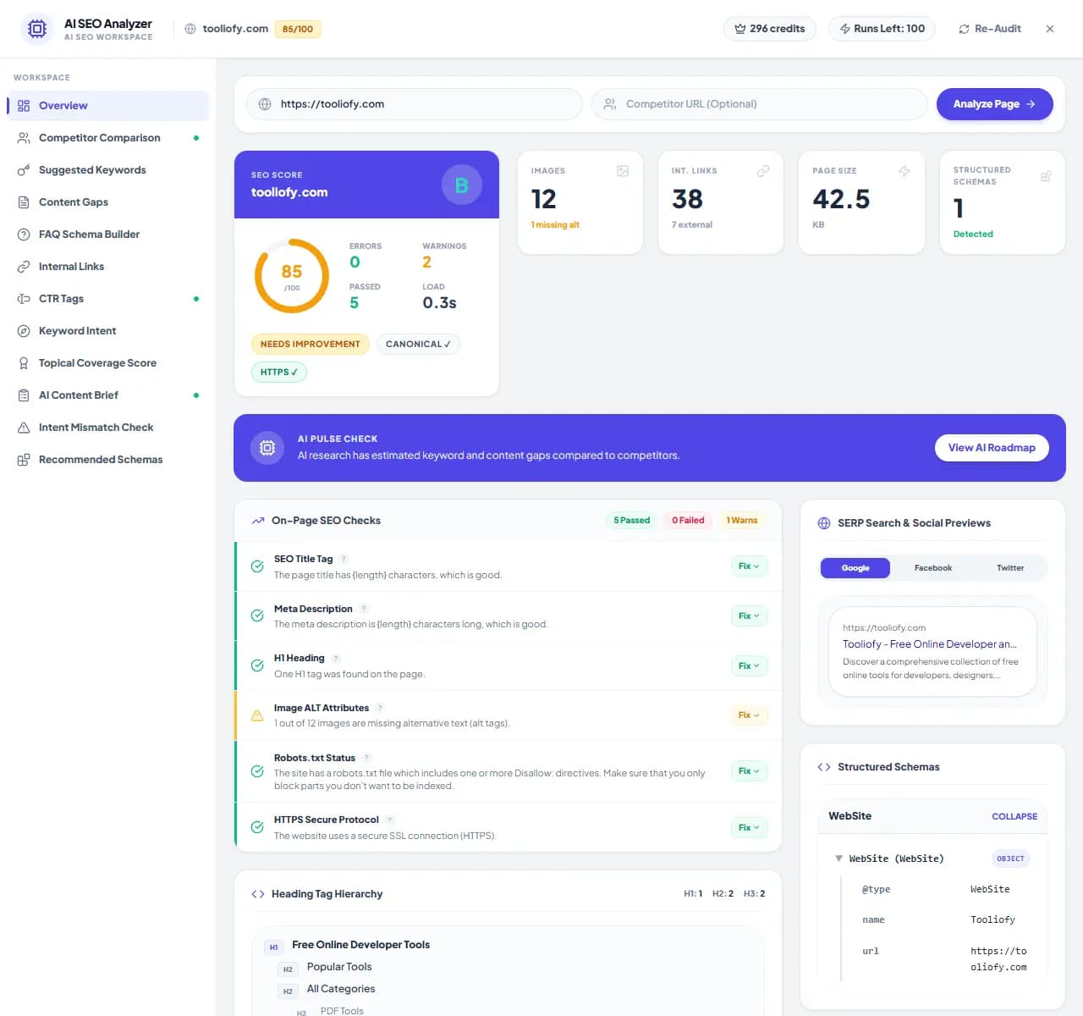Collapse the WebSite (WebSite) object tree triangle

tap(838, 859)
